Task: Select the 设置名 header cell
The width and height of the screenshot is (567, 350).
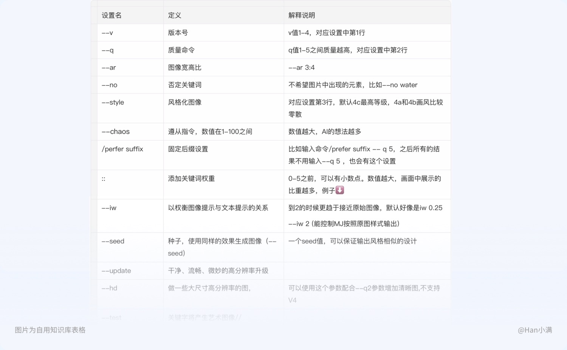Action: [x=130, y=16]
